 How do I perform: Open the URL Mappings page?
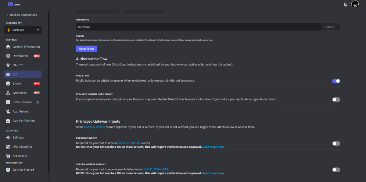(x=23, y=147)
